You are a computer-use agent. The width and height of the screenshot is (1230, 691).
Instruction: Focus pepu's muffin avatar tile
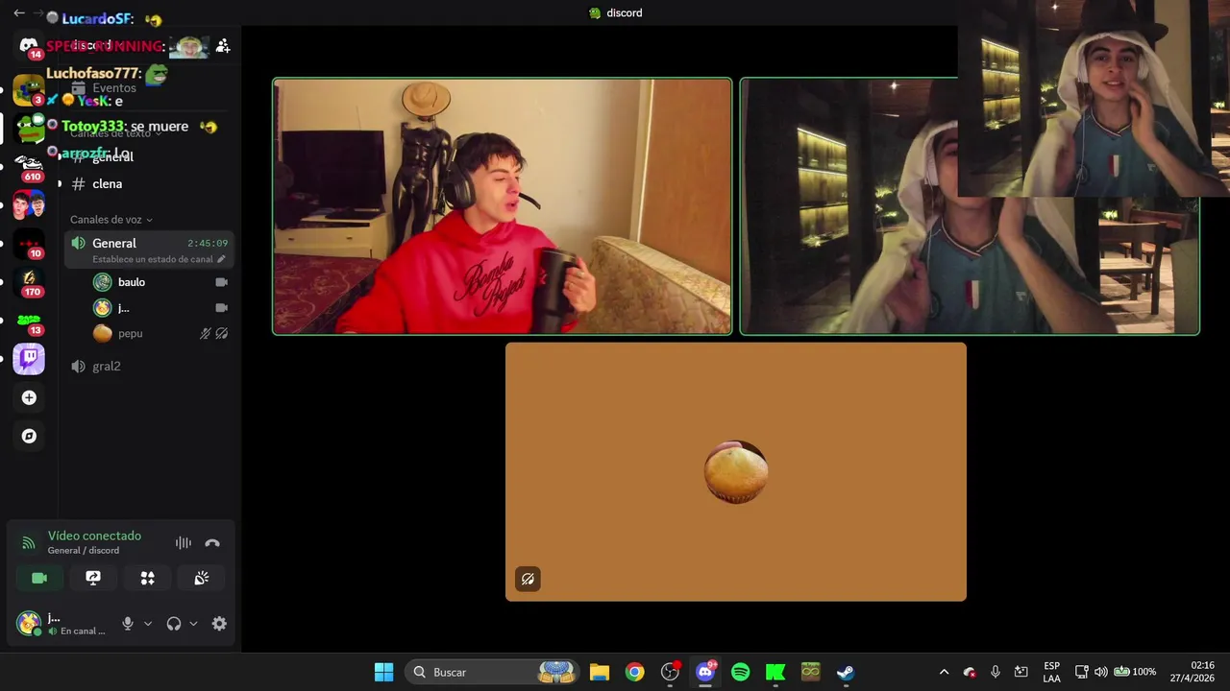736,472
